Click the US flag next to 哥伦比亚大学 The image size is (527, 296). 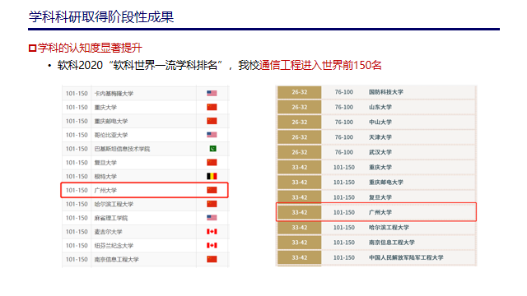click(212, 135)
